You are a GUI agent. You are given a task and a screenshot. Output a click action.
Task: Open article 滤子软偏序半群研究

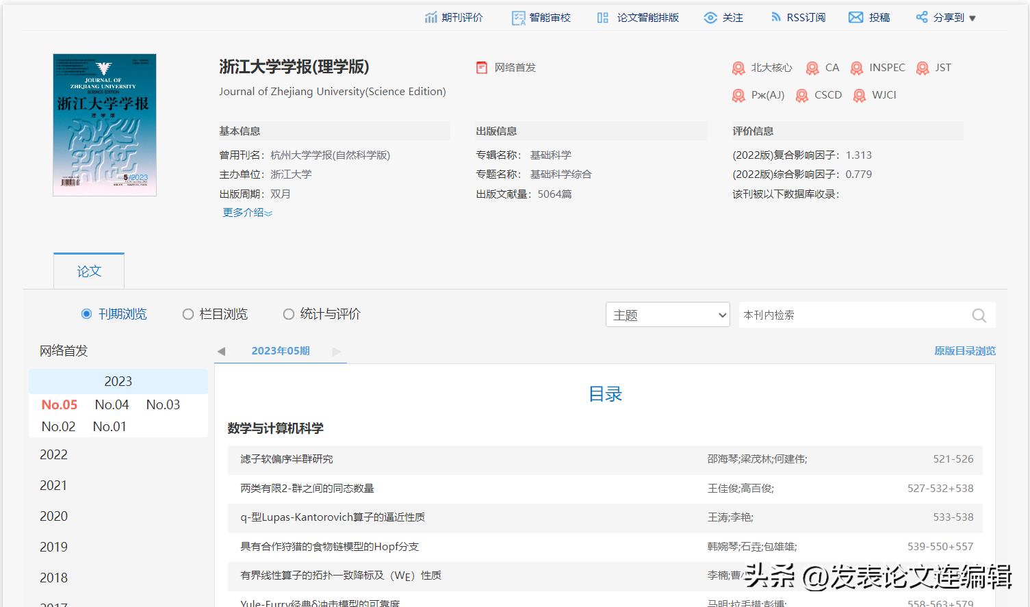pyautogui.click(x=286, y=459)
